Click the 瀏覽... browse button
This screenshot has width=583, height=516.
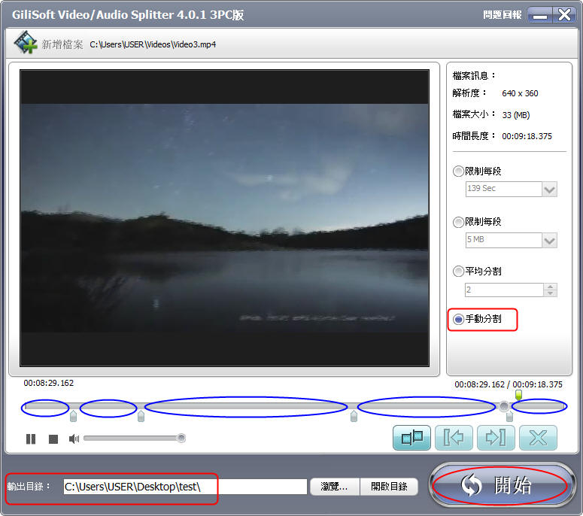pyautogui.click(x=335, y=487)
